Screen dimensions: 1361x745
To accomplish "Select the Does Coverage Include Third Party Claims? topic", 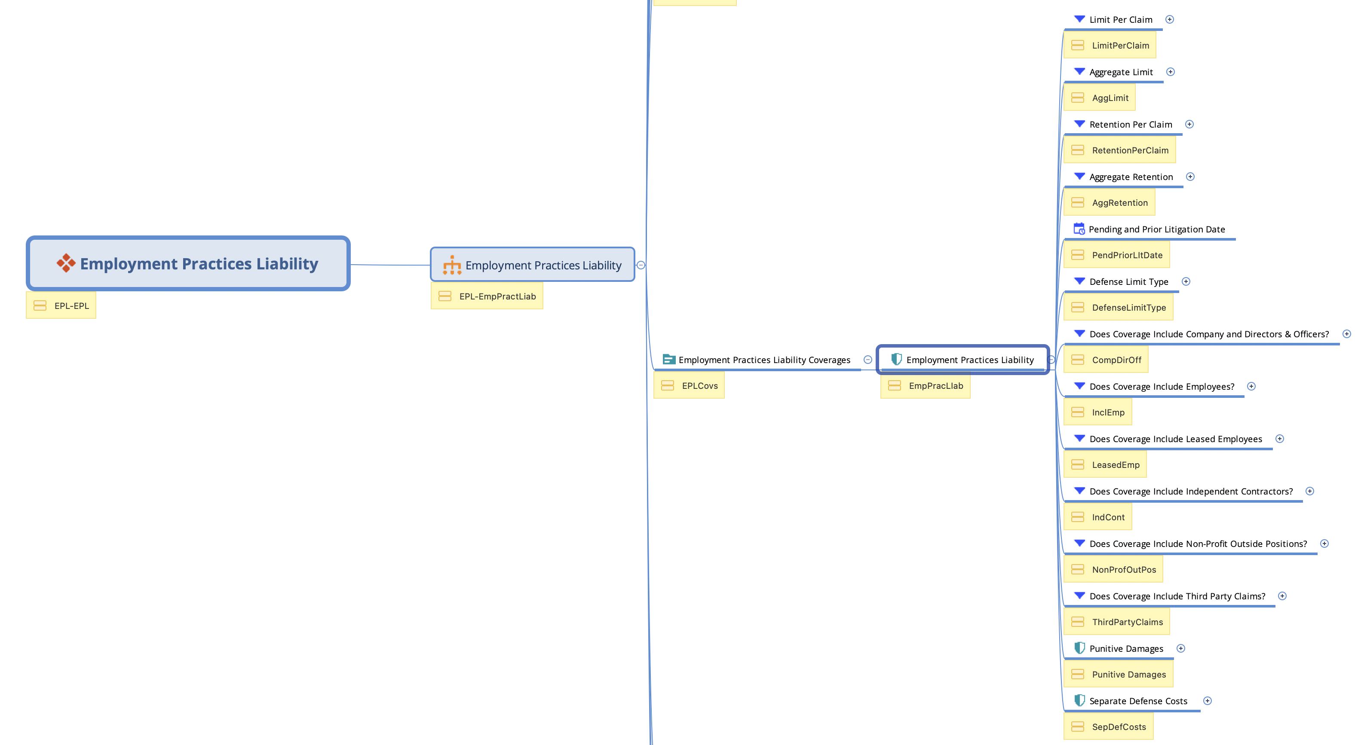I will pyautogui.click(x=1177, y=596).
